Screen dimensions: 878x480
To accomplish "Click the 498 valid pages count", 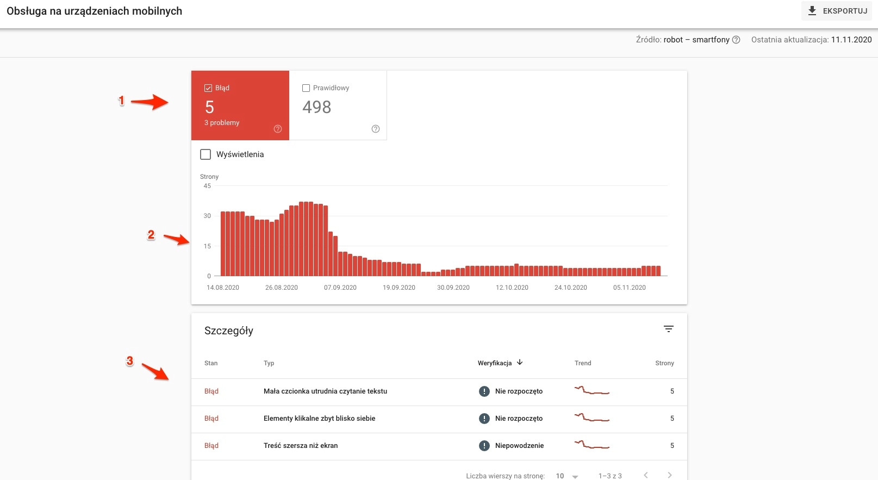I will coord(317,107).
